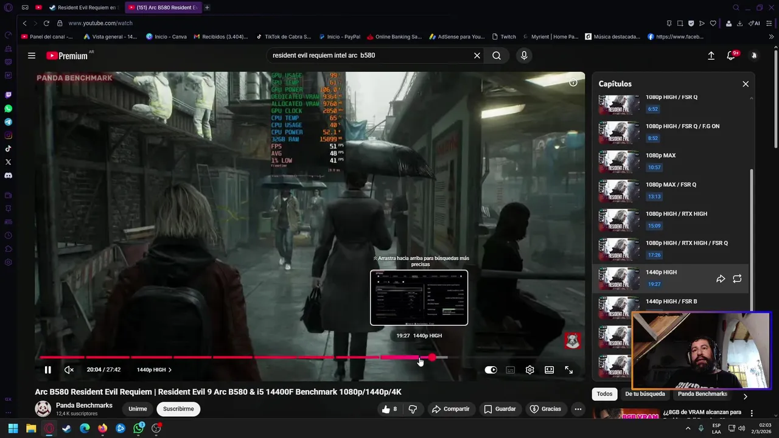Select the Panda Benchmarks filter chip
779x438 pixels.
point(702,394)
